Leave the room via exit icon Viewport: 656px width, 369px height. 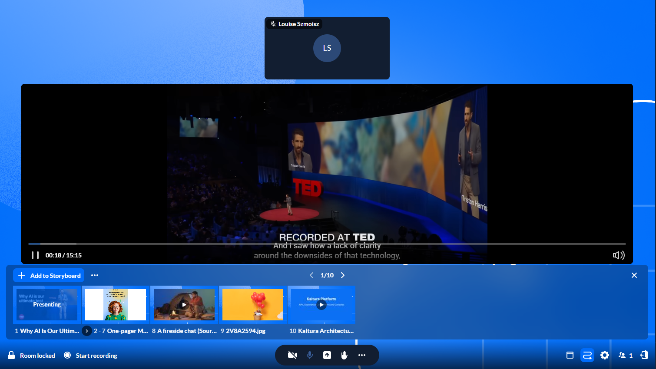[644, 355]
